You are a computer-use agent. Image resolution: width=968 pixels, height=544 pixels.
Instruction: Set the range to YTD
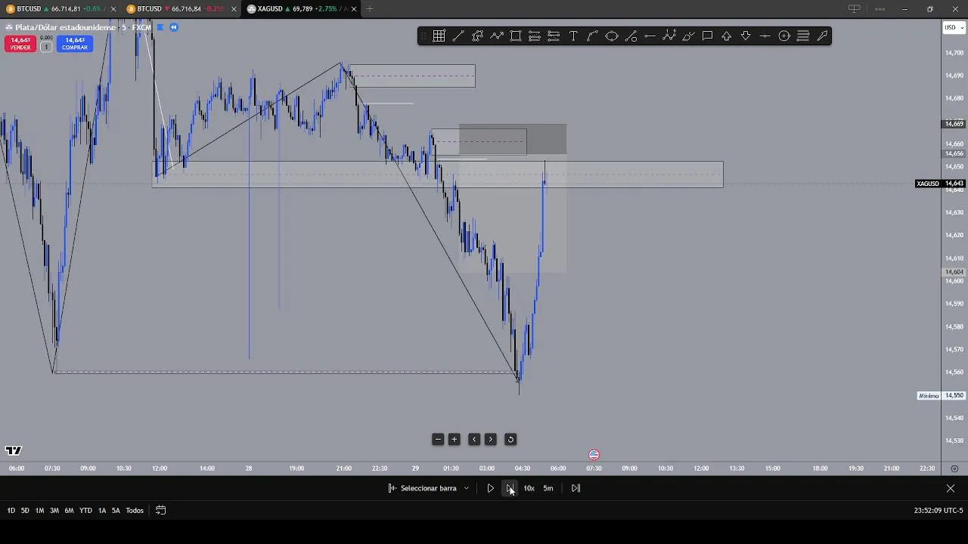tap(85, 510)
